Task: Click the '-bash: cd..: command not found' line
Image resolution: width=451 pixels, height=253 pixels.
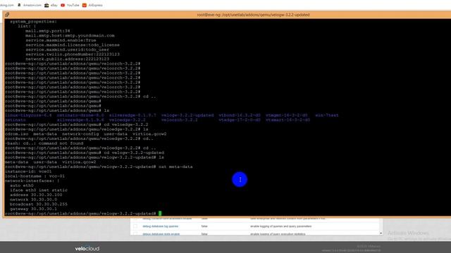Action: [x=44, y=143]
